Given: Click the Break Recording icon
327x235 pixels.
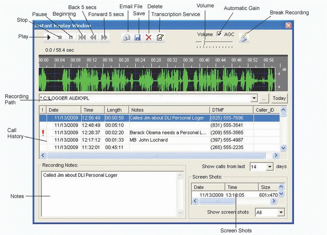Looking at the screenshot, I should pyautogui.click(x=245, y=37).
